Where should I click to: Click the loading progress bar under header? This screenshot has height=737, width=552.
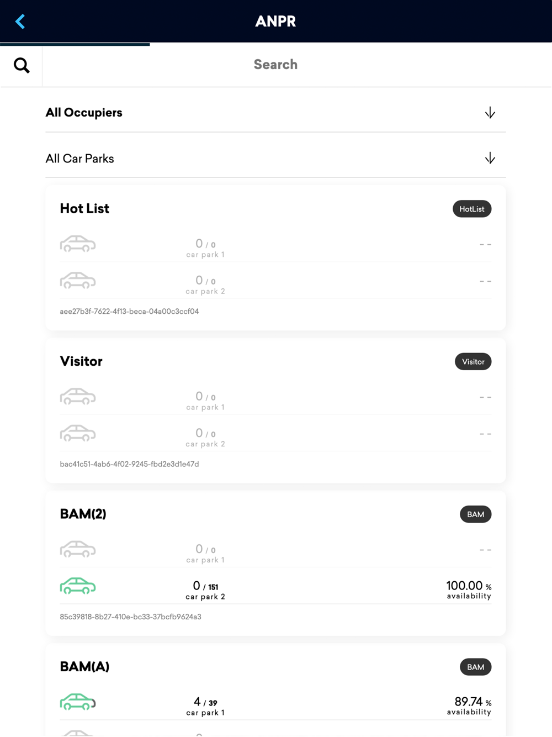tap(75, 44)
